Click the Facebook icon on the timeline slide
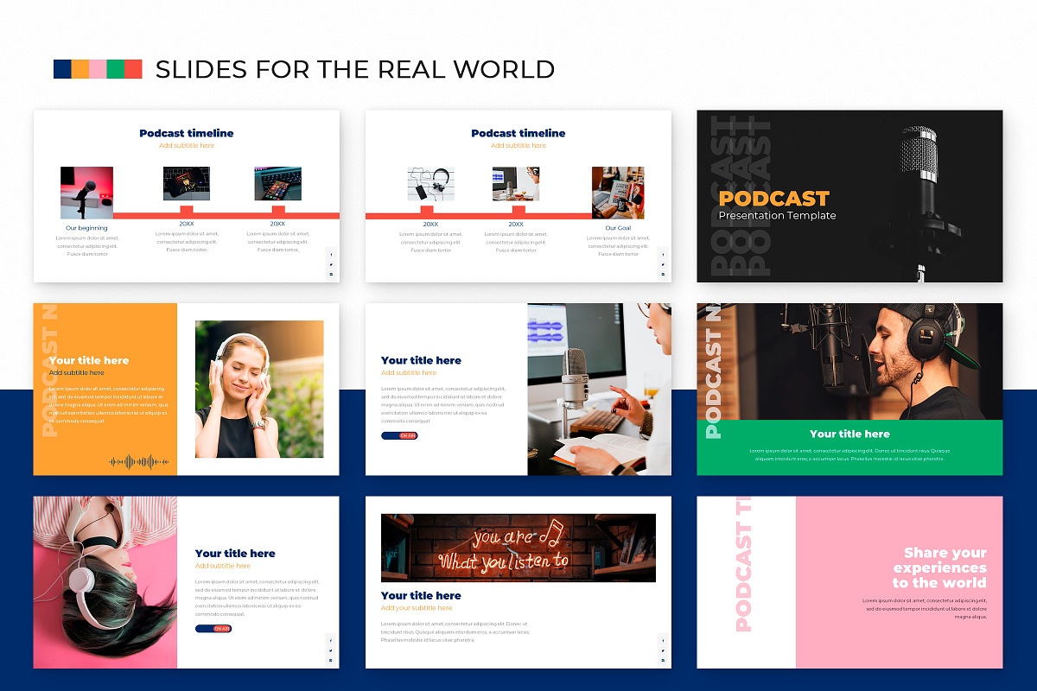1037x691 pixels. 331,255
